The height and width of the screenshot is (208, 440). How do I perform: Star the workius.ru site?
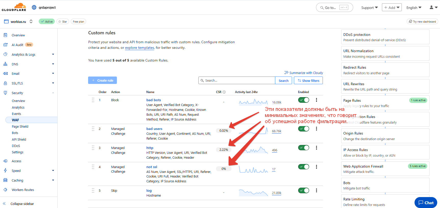[63, 22]
